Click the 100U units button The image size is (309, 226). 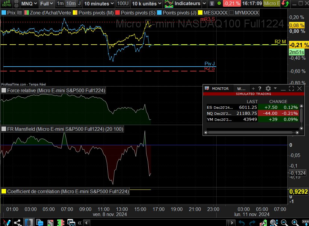[123, 4]
